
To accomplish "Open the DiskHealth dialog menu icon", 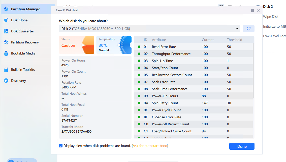I will click(252, 10).
